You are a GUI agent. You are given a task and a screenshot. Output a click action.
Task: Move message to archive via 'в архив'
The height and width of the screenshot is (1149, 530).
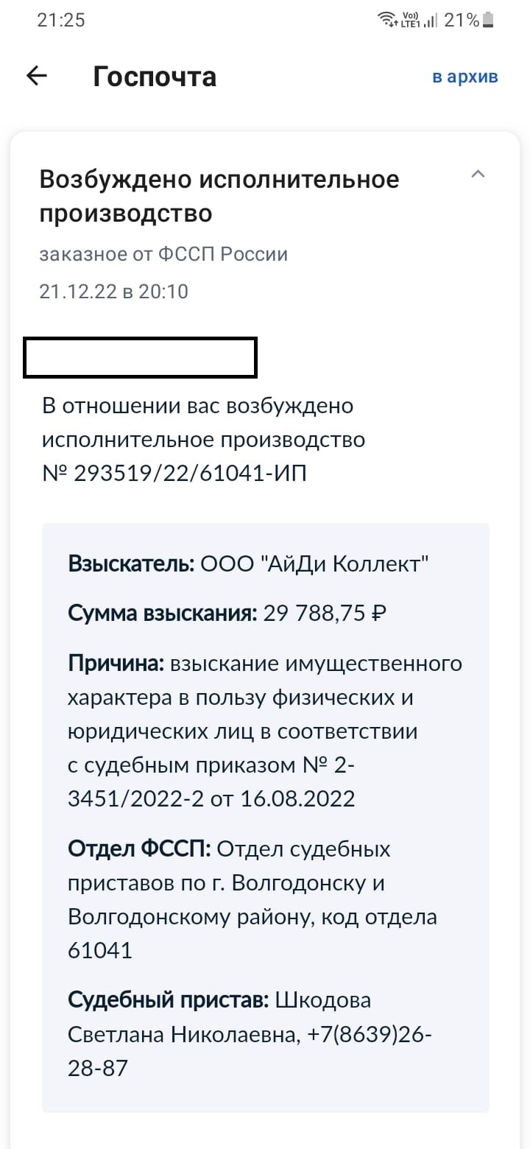click(465, 77)
